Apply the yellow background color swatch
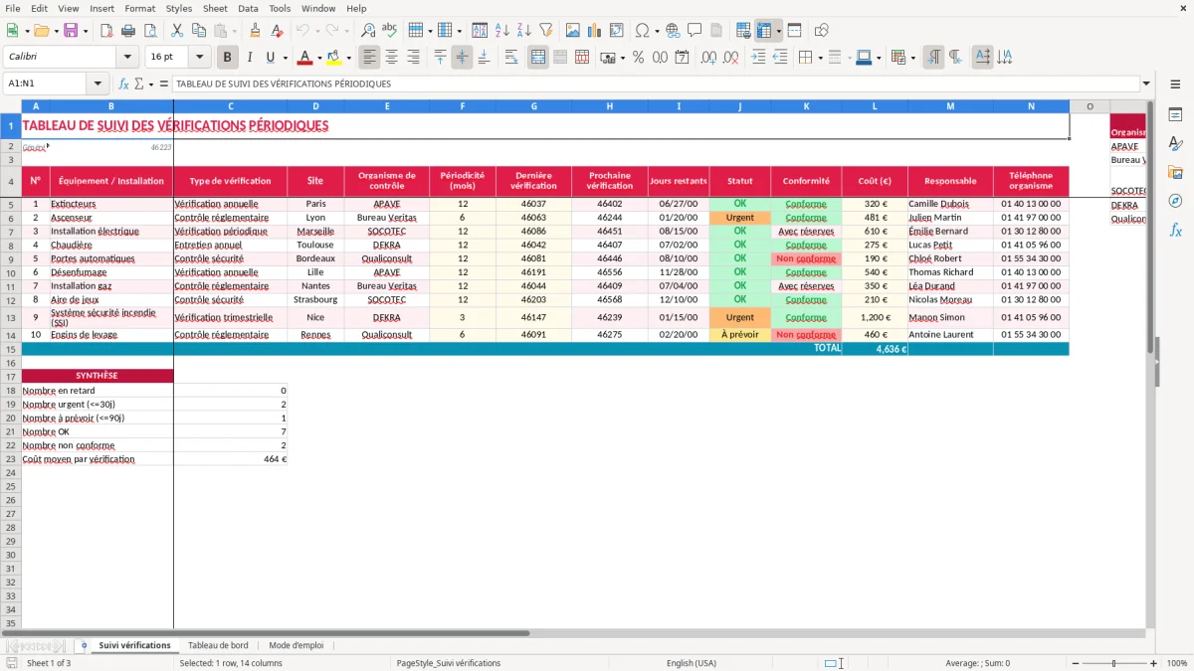The height and width of the screenshot is (671, 1194). tap(334, 58)
